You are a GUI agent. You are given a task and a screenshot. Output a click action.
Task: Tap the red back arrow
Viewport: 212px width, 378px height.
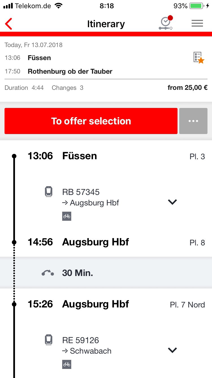[9, 24]
